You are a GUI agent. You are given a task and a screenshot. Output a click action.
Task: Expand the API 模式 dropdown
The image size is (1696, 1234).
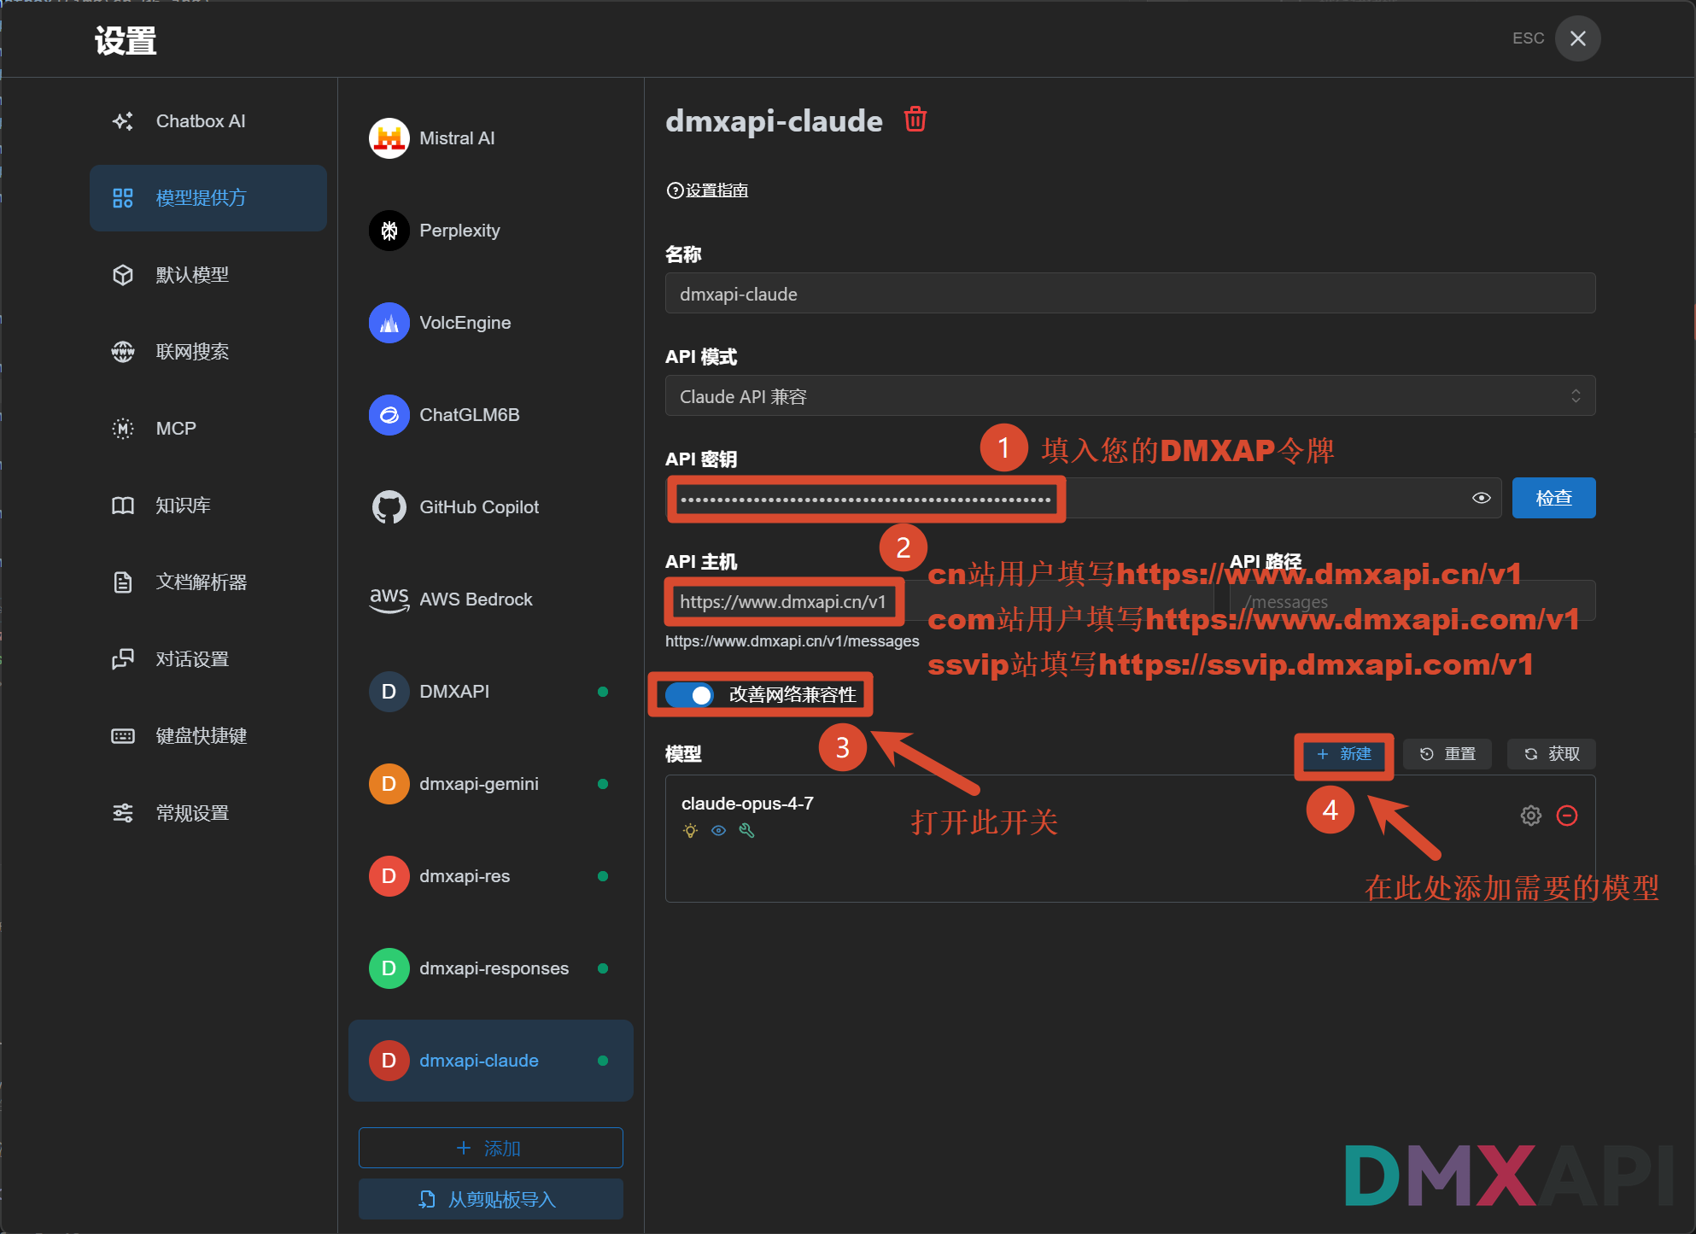tap(1131, 396)
